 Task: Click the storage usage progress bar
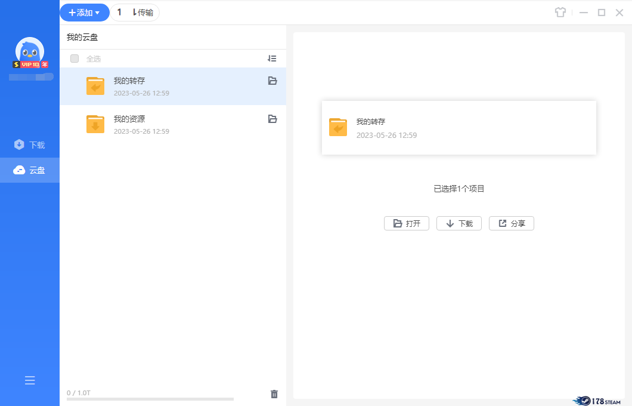(x=150, y=399)
